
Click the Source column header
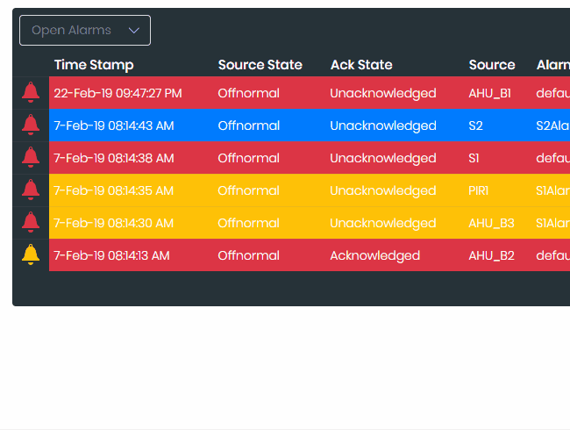tap(491, 65)
